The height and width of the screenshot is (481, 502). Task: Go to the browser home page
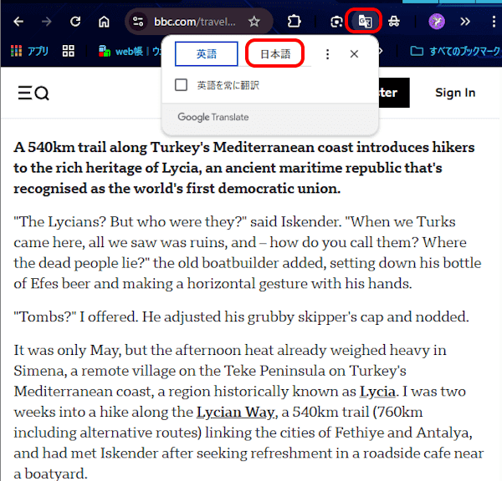pyautogui.click(x=104, y=21)
